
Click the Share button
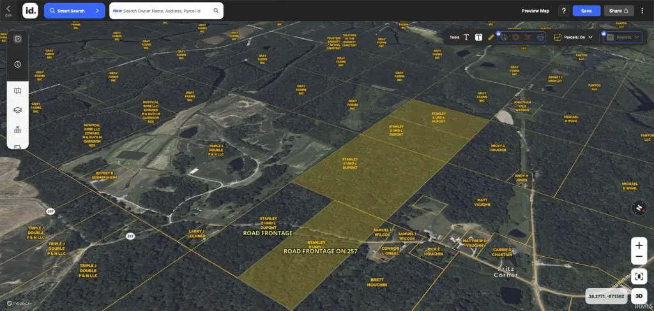(x=618, y=11)
